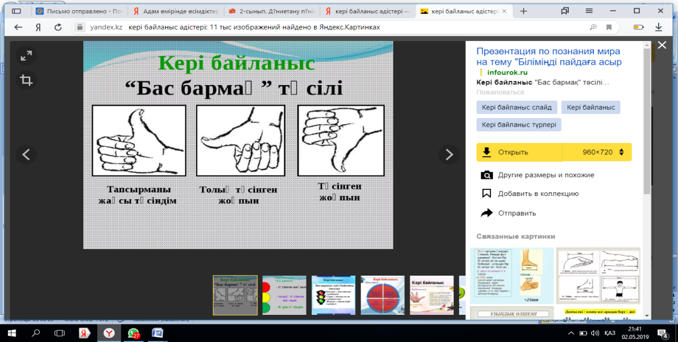Select the first 'Бас бармақ' thumbnail
The height and width of the screenshot is (342, 678).
pos(235,296)
